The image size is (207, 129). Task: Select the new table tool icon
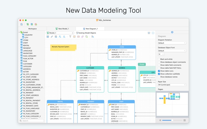point(48,37)
